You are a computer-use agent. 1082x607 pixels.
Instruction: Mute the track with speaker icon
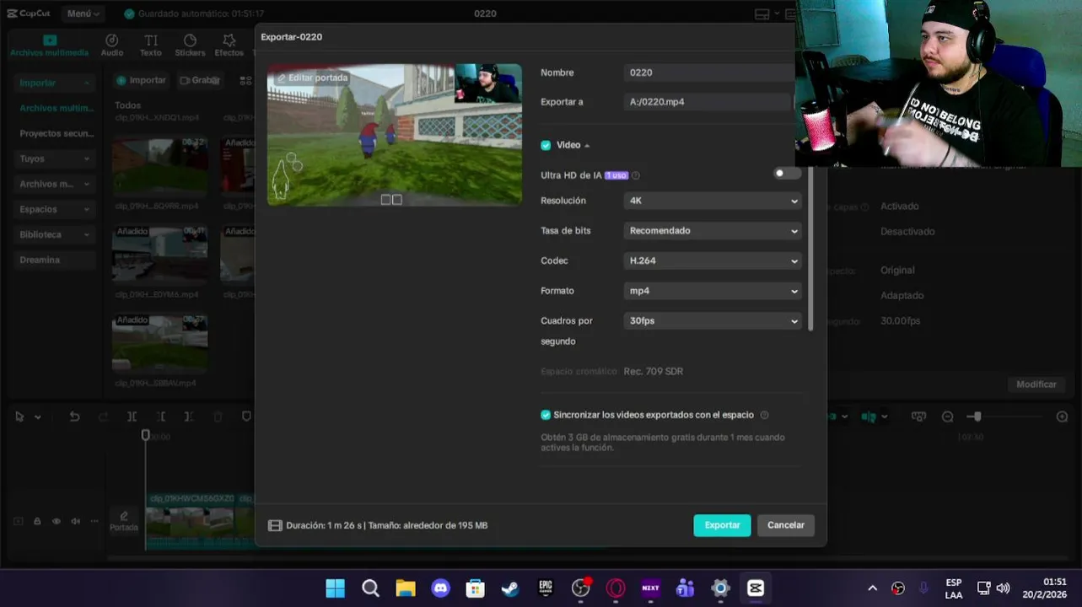[x=76, y=521]
